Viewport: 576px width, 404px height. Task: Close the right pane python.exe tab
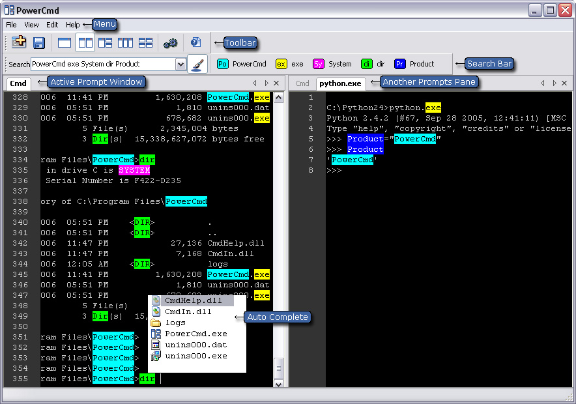coord(565,83)
